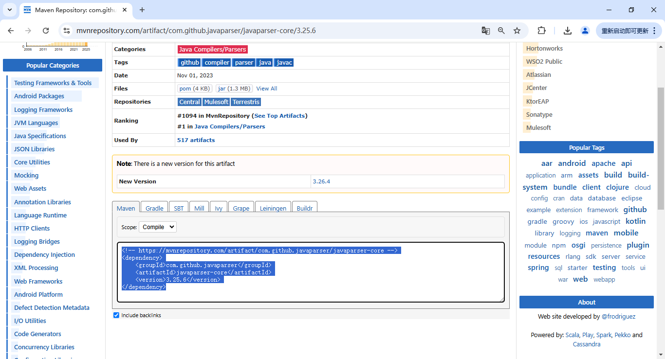
Task: Click the translate page icon
Action: [485, 31]
